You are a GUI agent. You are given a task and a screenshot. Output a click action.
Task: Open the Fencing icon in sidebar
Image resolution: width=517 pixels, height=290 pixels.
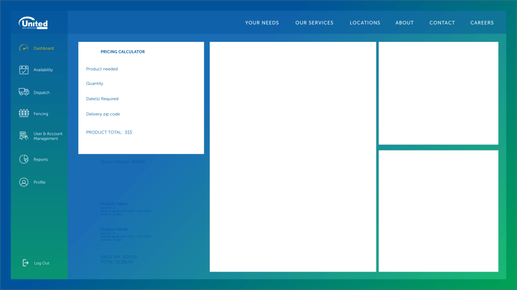24,114
